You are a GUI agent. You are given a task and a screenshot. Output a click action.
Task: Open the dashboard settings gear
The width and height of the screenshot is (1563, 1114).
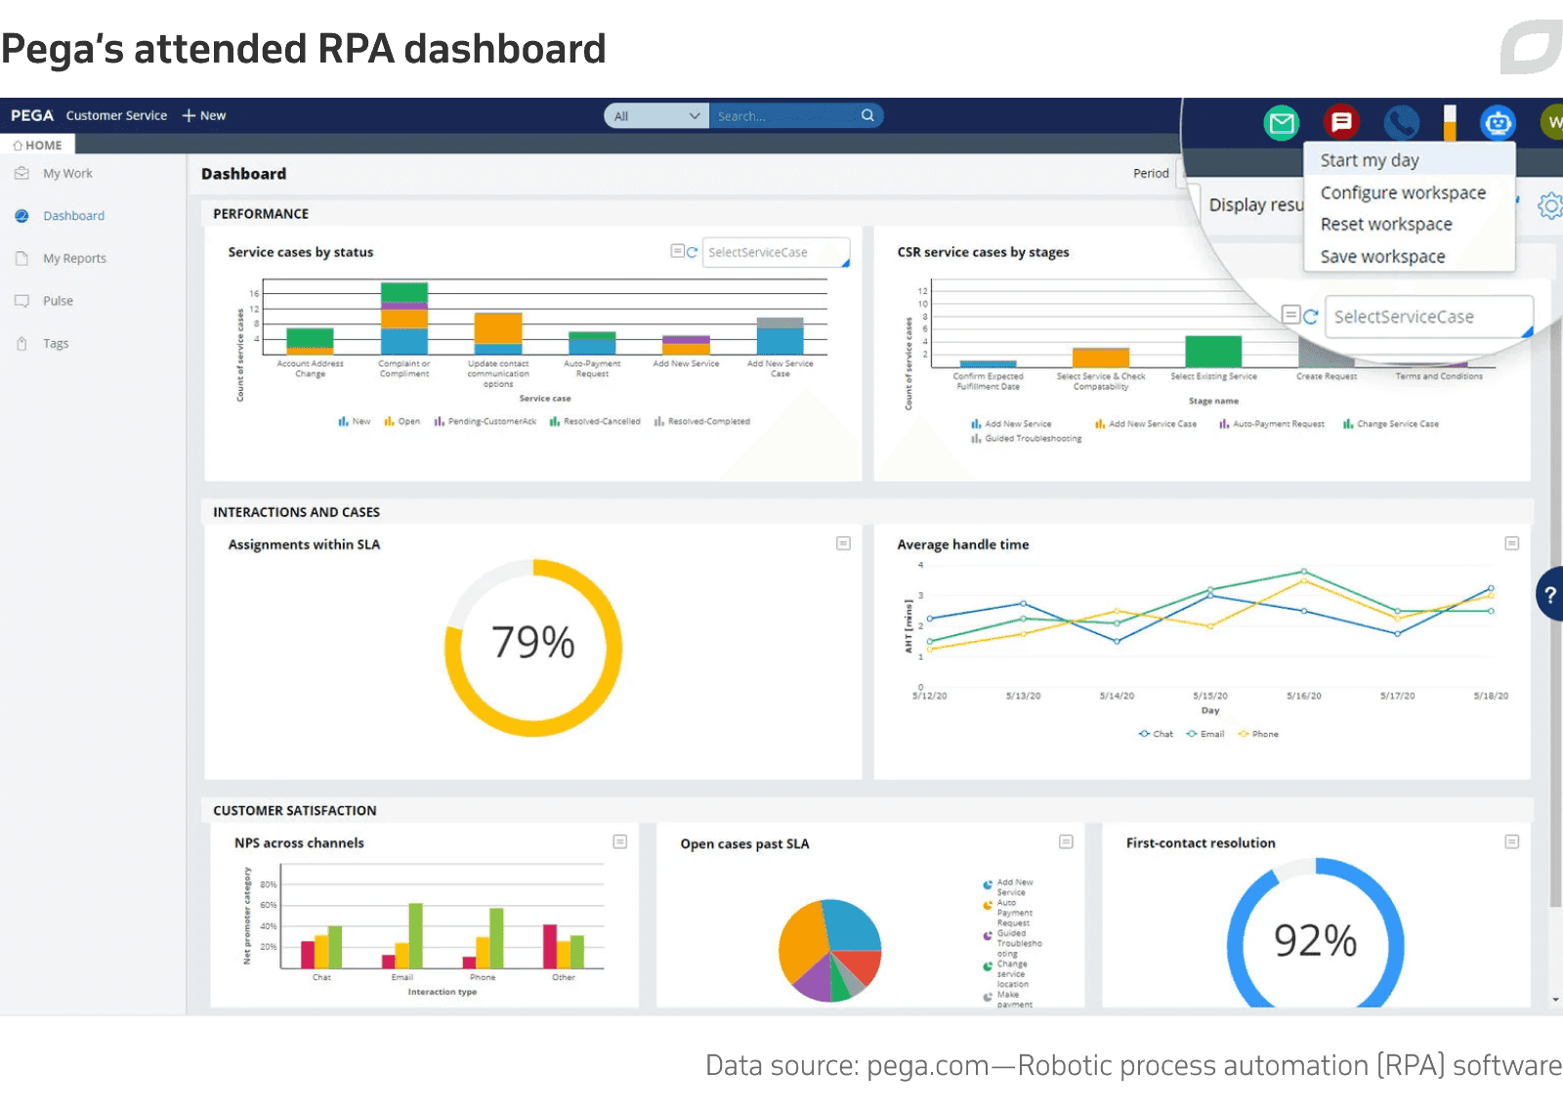[1550, 205]
